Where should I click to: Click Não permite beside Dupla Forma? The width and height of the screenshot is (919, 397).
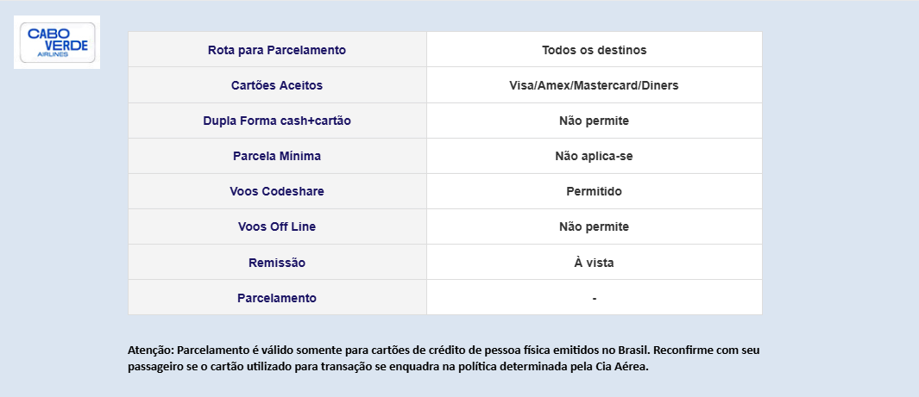pos(595,121)
